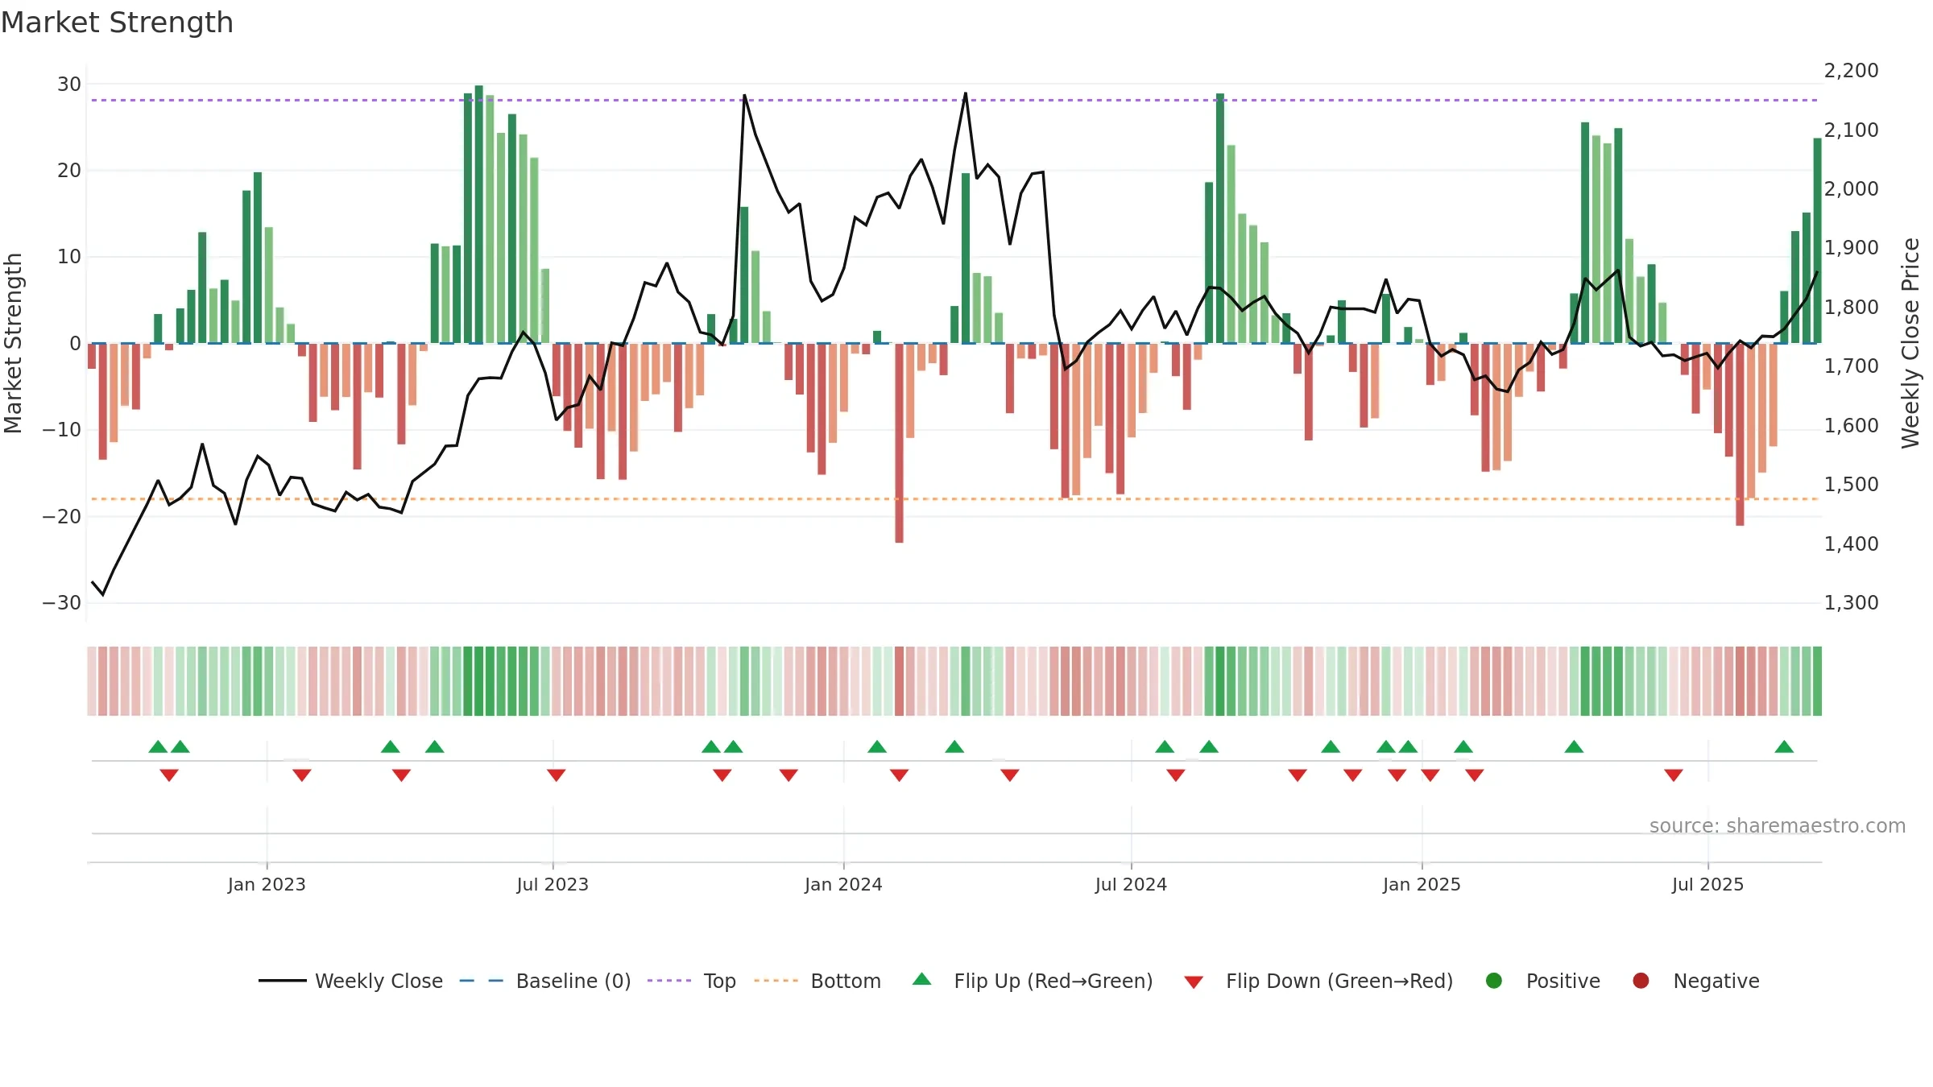
Task: Click the orange dotted Bottom threshold line
Action: [954, 499]
